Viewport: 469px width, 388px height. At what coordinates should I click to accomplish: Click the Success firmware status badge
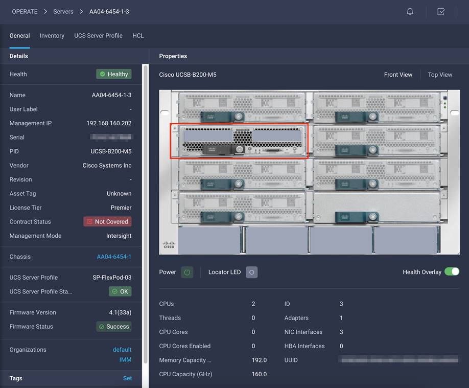coord(114,326)
